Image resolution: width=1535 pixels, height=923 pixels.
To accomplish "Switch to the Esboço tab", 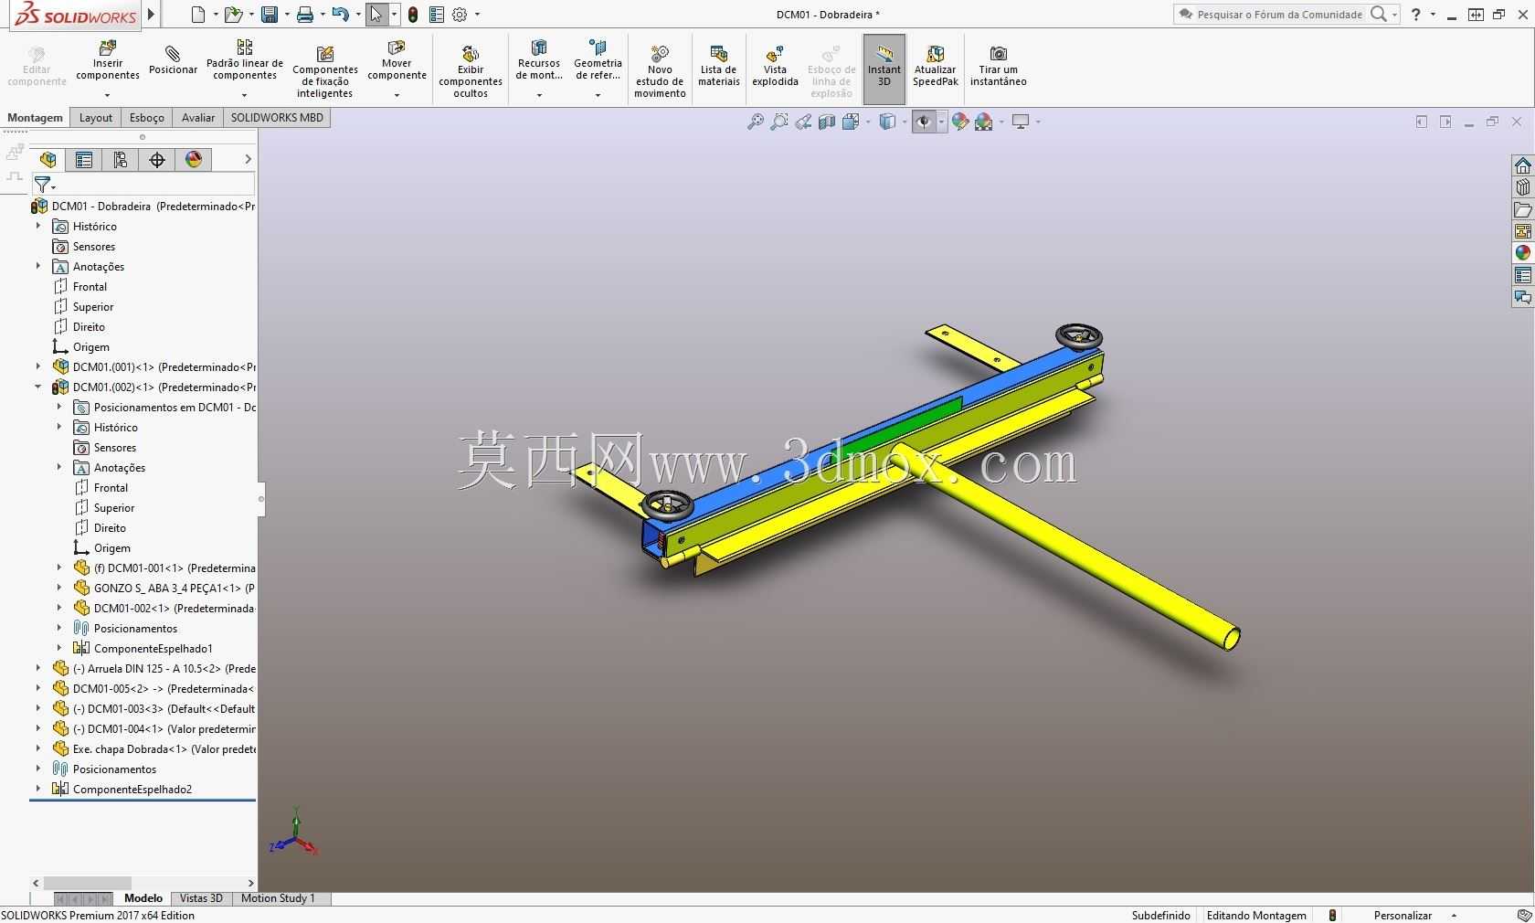I will coord(147,118).
